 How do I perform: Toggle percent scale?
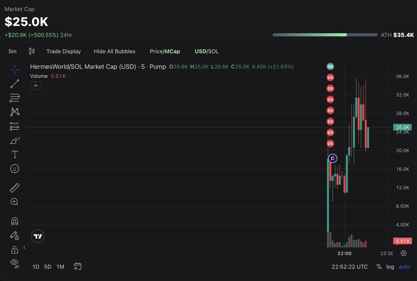[x=379, y=267]
